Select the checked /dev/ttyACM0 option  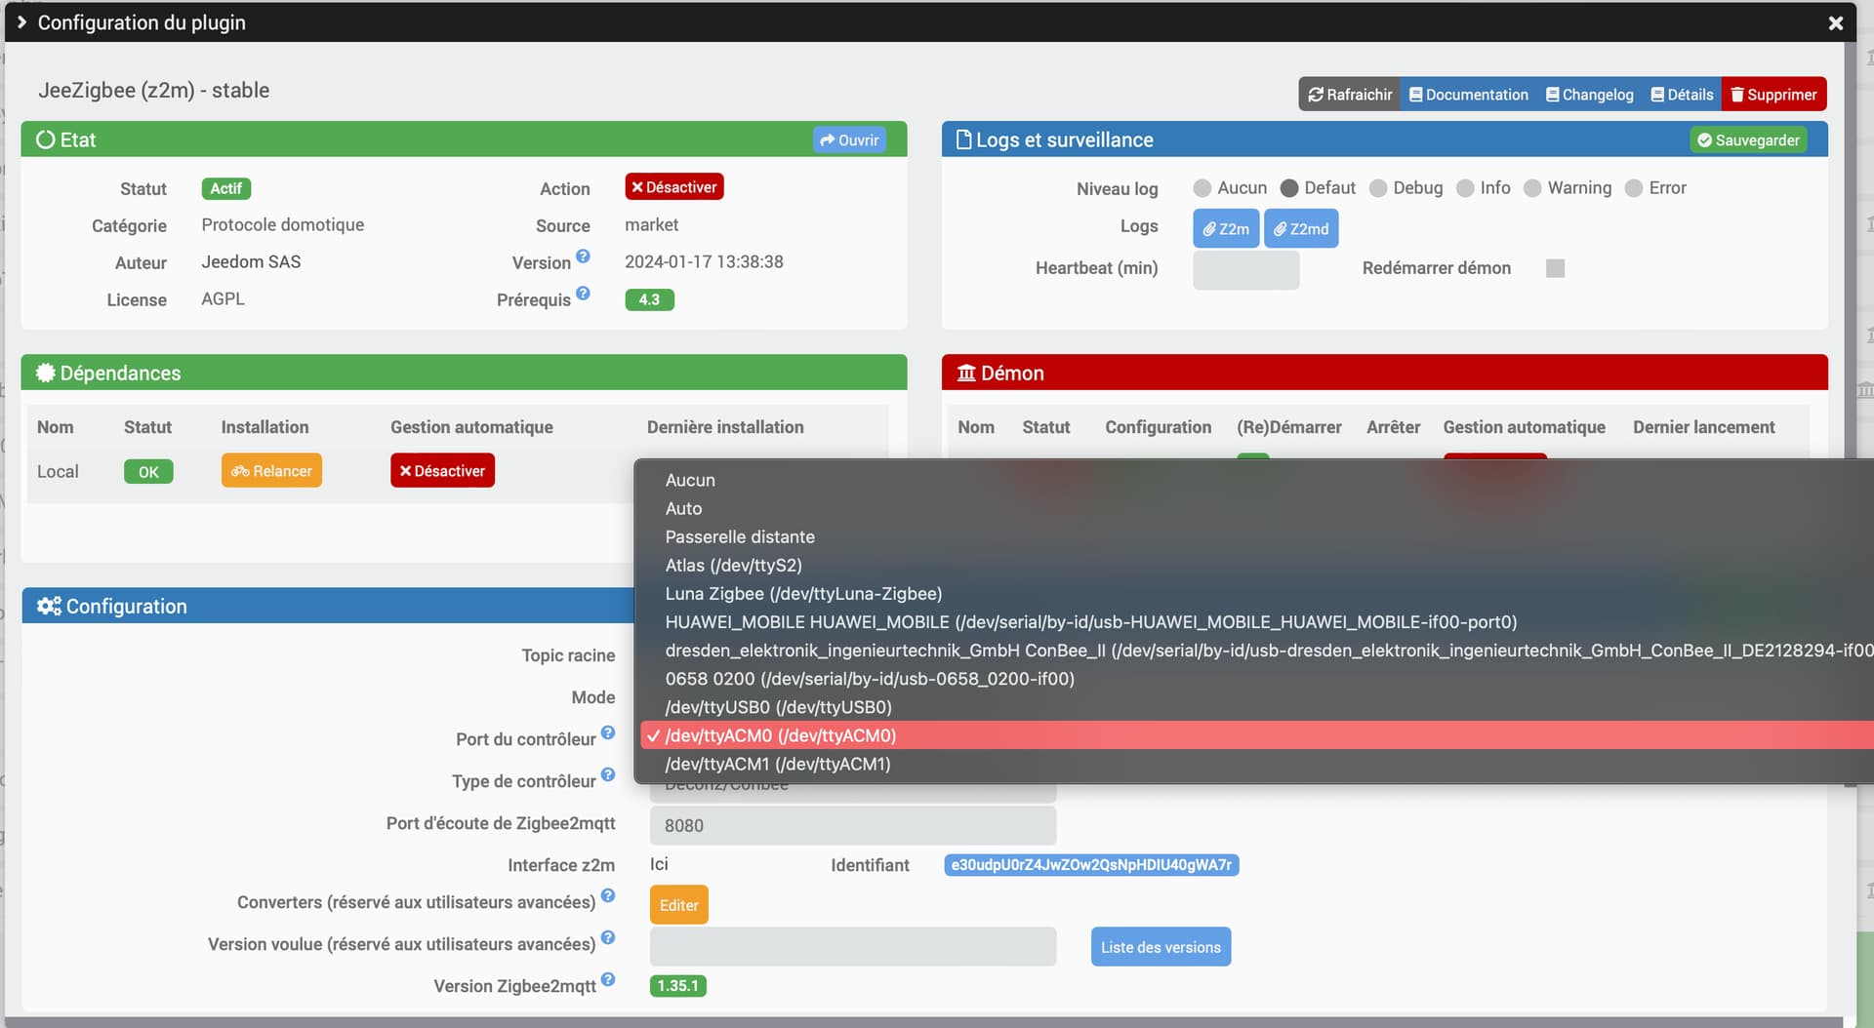tap(1257, 735)
